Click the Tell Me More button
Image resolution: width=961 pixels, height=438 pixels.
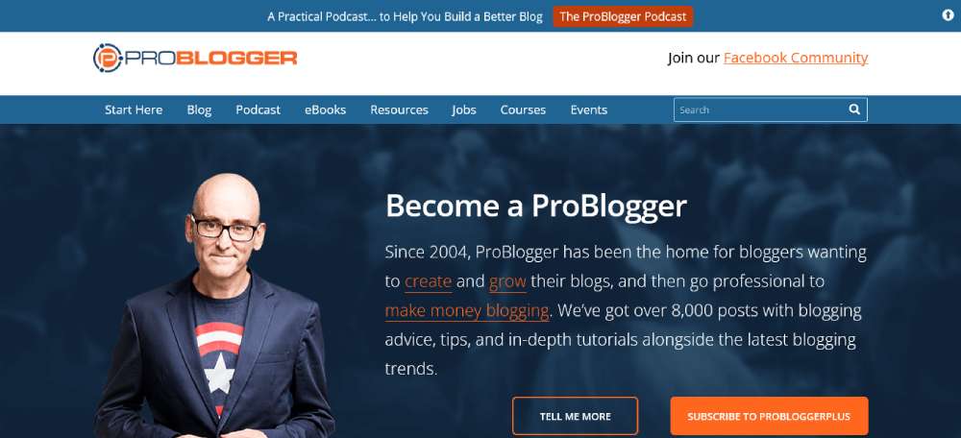(575, 416)
